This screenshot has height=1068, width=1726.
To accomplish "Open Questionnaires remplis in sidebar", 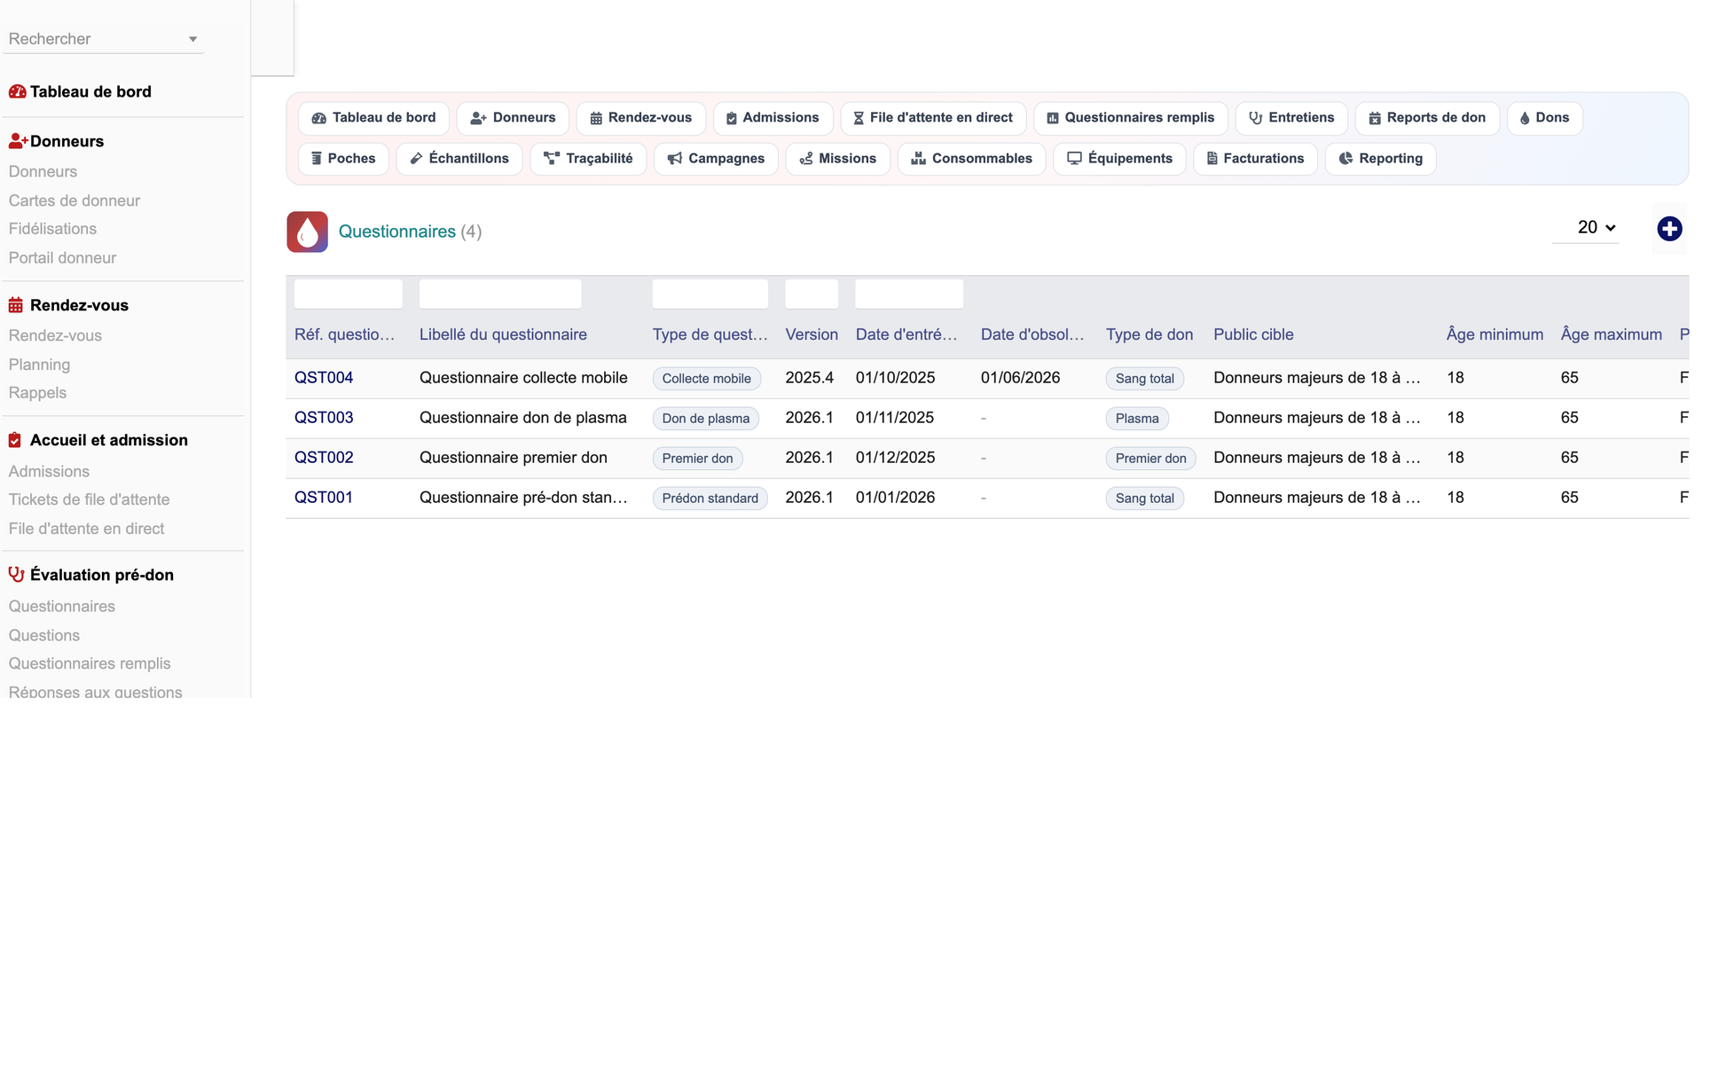I will point(90,664).
